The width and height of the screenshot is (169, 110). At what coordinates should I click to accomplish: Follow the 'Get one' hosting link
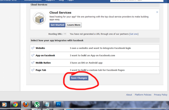tap(134, 34)
